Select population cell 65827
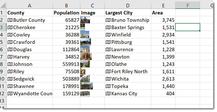Image resolution: width=217 pixels, height=112 pixels. (x=66, y=20)
